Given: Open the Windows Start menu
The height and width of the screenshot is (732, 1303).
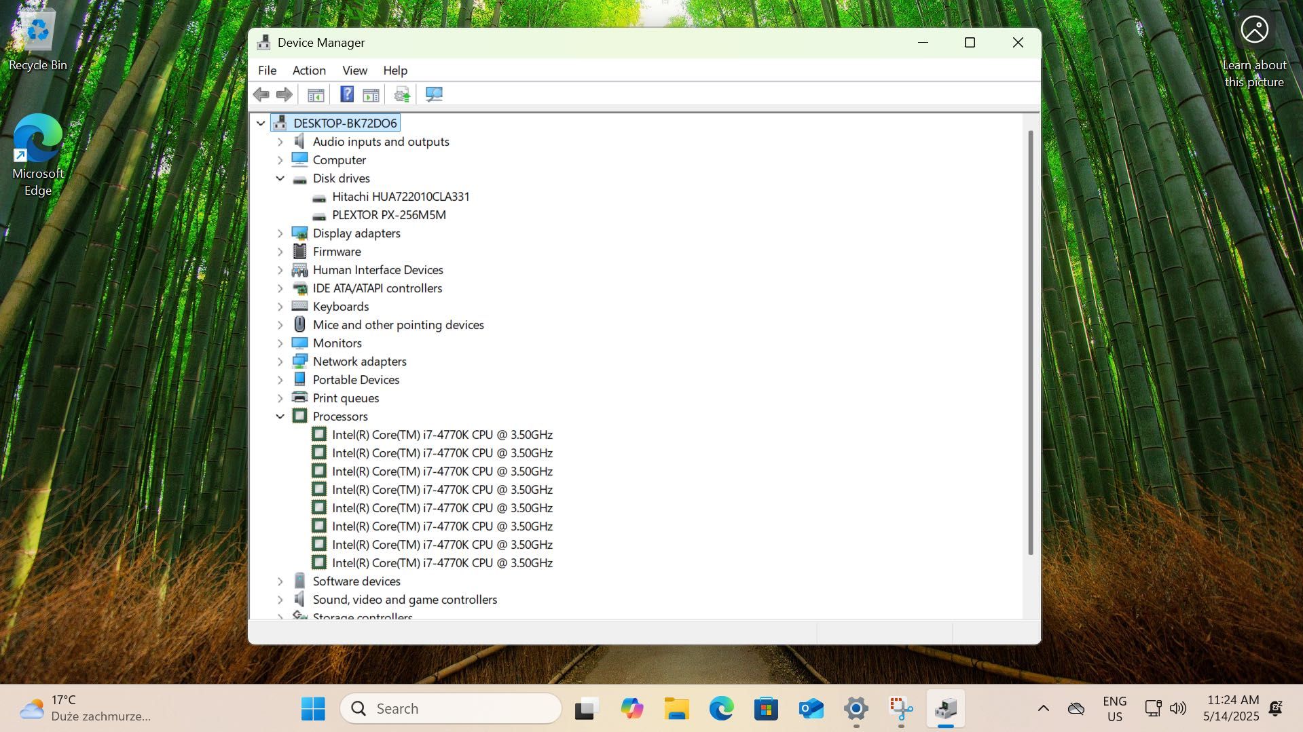Looking at the screenshot, I should click(313, 709).
